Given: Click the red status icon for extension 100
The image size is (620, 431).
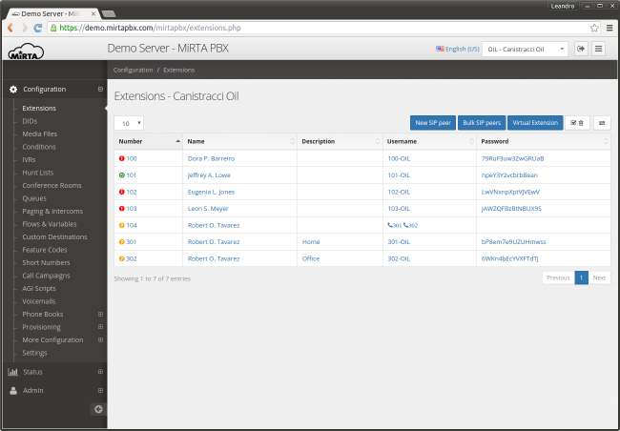Looking at the screenshot, I should click(121, 158).
